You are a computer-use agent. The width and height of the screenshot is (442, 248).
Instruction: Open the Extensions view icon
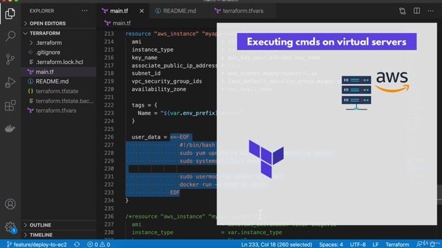(x=10, y=105)
